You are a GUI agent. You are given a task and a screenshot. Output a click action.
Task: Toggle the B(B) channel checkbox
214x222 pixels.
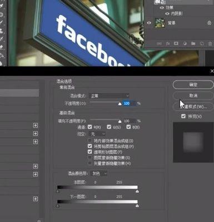click(x=128, y=127)
